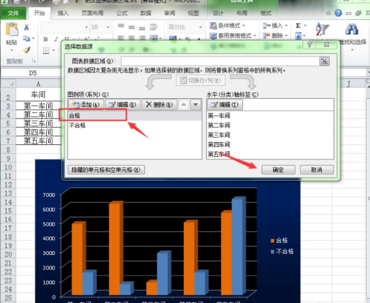Minimize the ribbon with the caret icon
Screen dimensions: 370x303
point(328,13)
